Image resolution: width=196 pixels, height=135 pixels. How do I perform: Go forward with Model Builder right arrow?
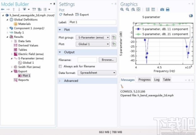(x=8, y=9)
